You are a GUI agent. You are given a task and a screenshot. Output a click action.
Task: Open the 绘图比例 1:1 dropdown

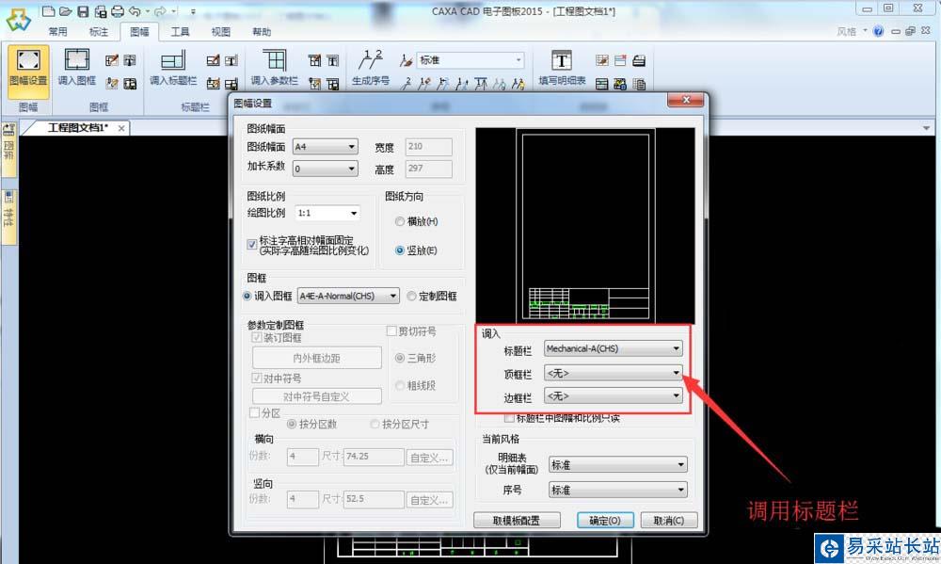click(x=327, y=213)
